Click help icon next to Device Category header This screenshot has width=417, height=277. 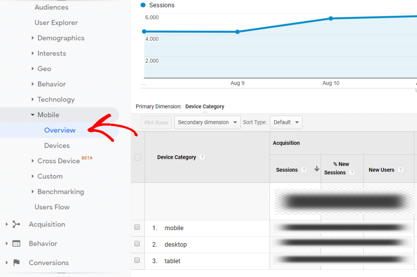pyautogui.click(x=202, y=157)
